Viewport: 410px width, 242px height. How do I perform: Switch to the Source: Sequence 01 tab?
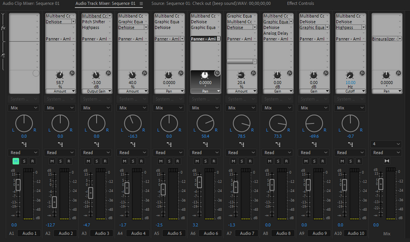tap(211, 3)
